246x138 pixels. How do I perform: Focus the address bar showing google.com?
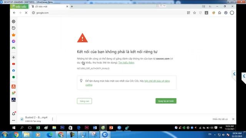point(108,13)
